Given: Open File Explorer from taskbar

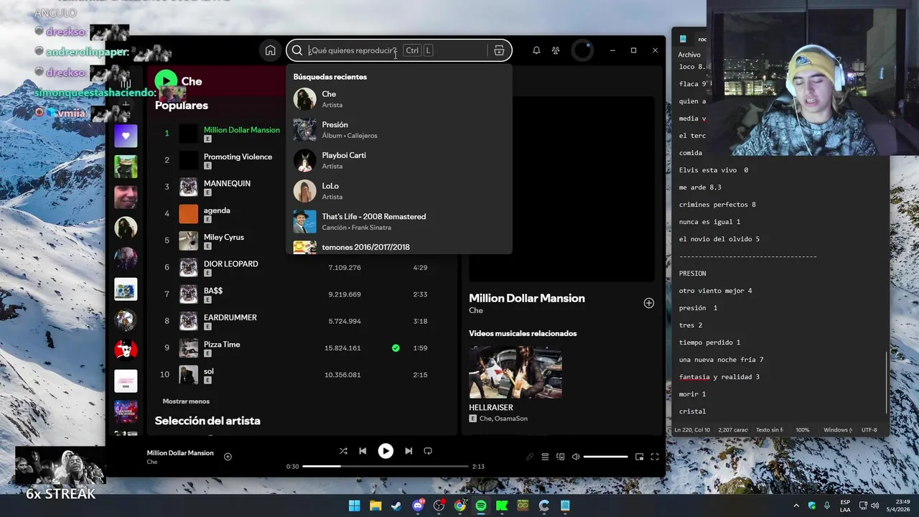Looking at the screenshot, I should pos(375,506).
